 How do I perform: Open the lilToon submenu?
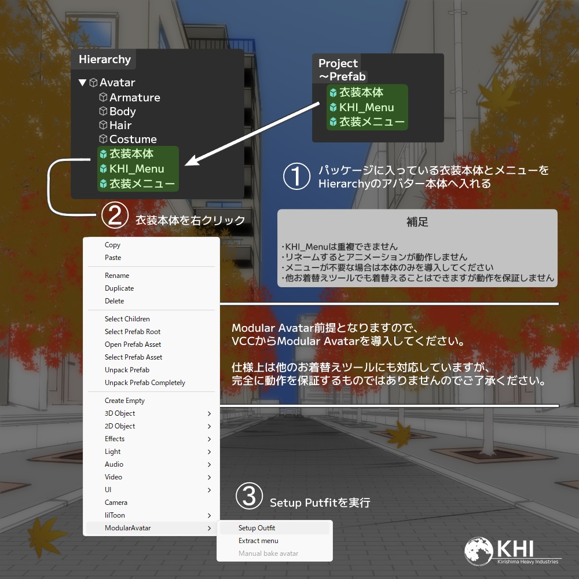tap(151, 515)
